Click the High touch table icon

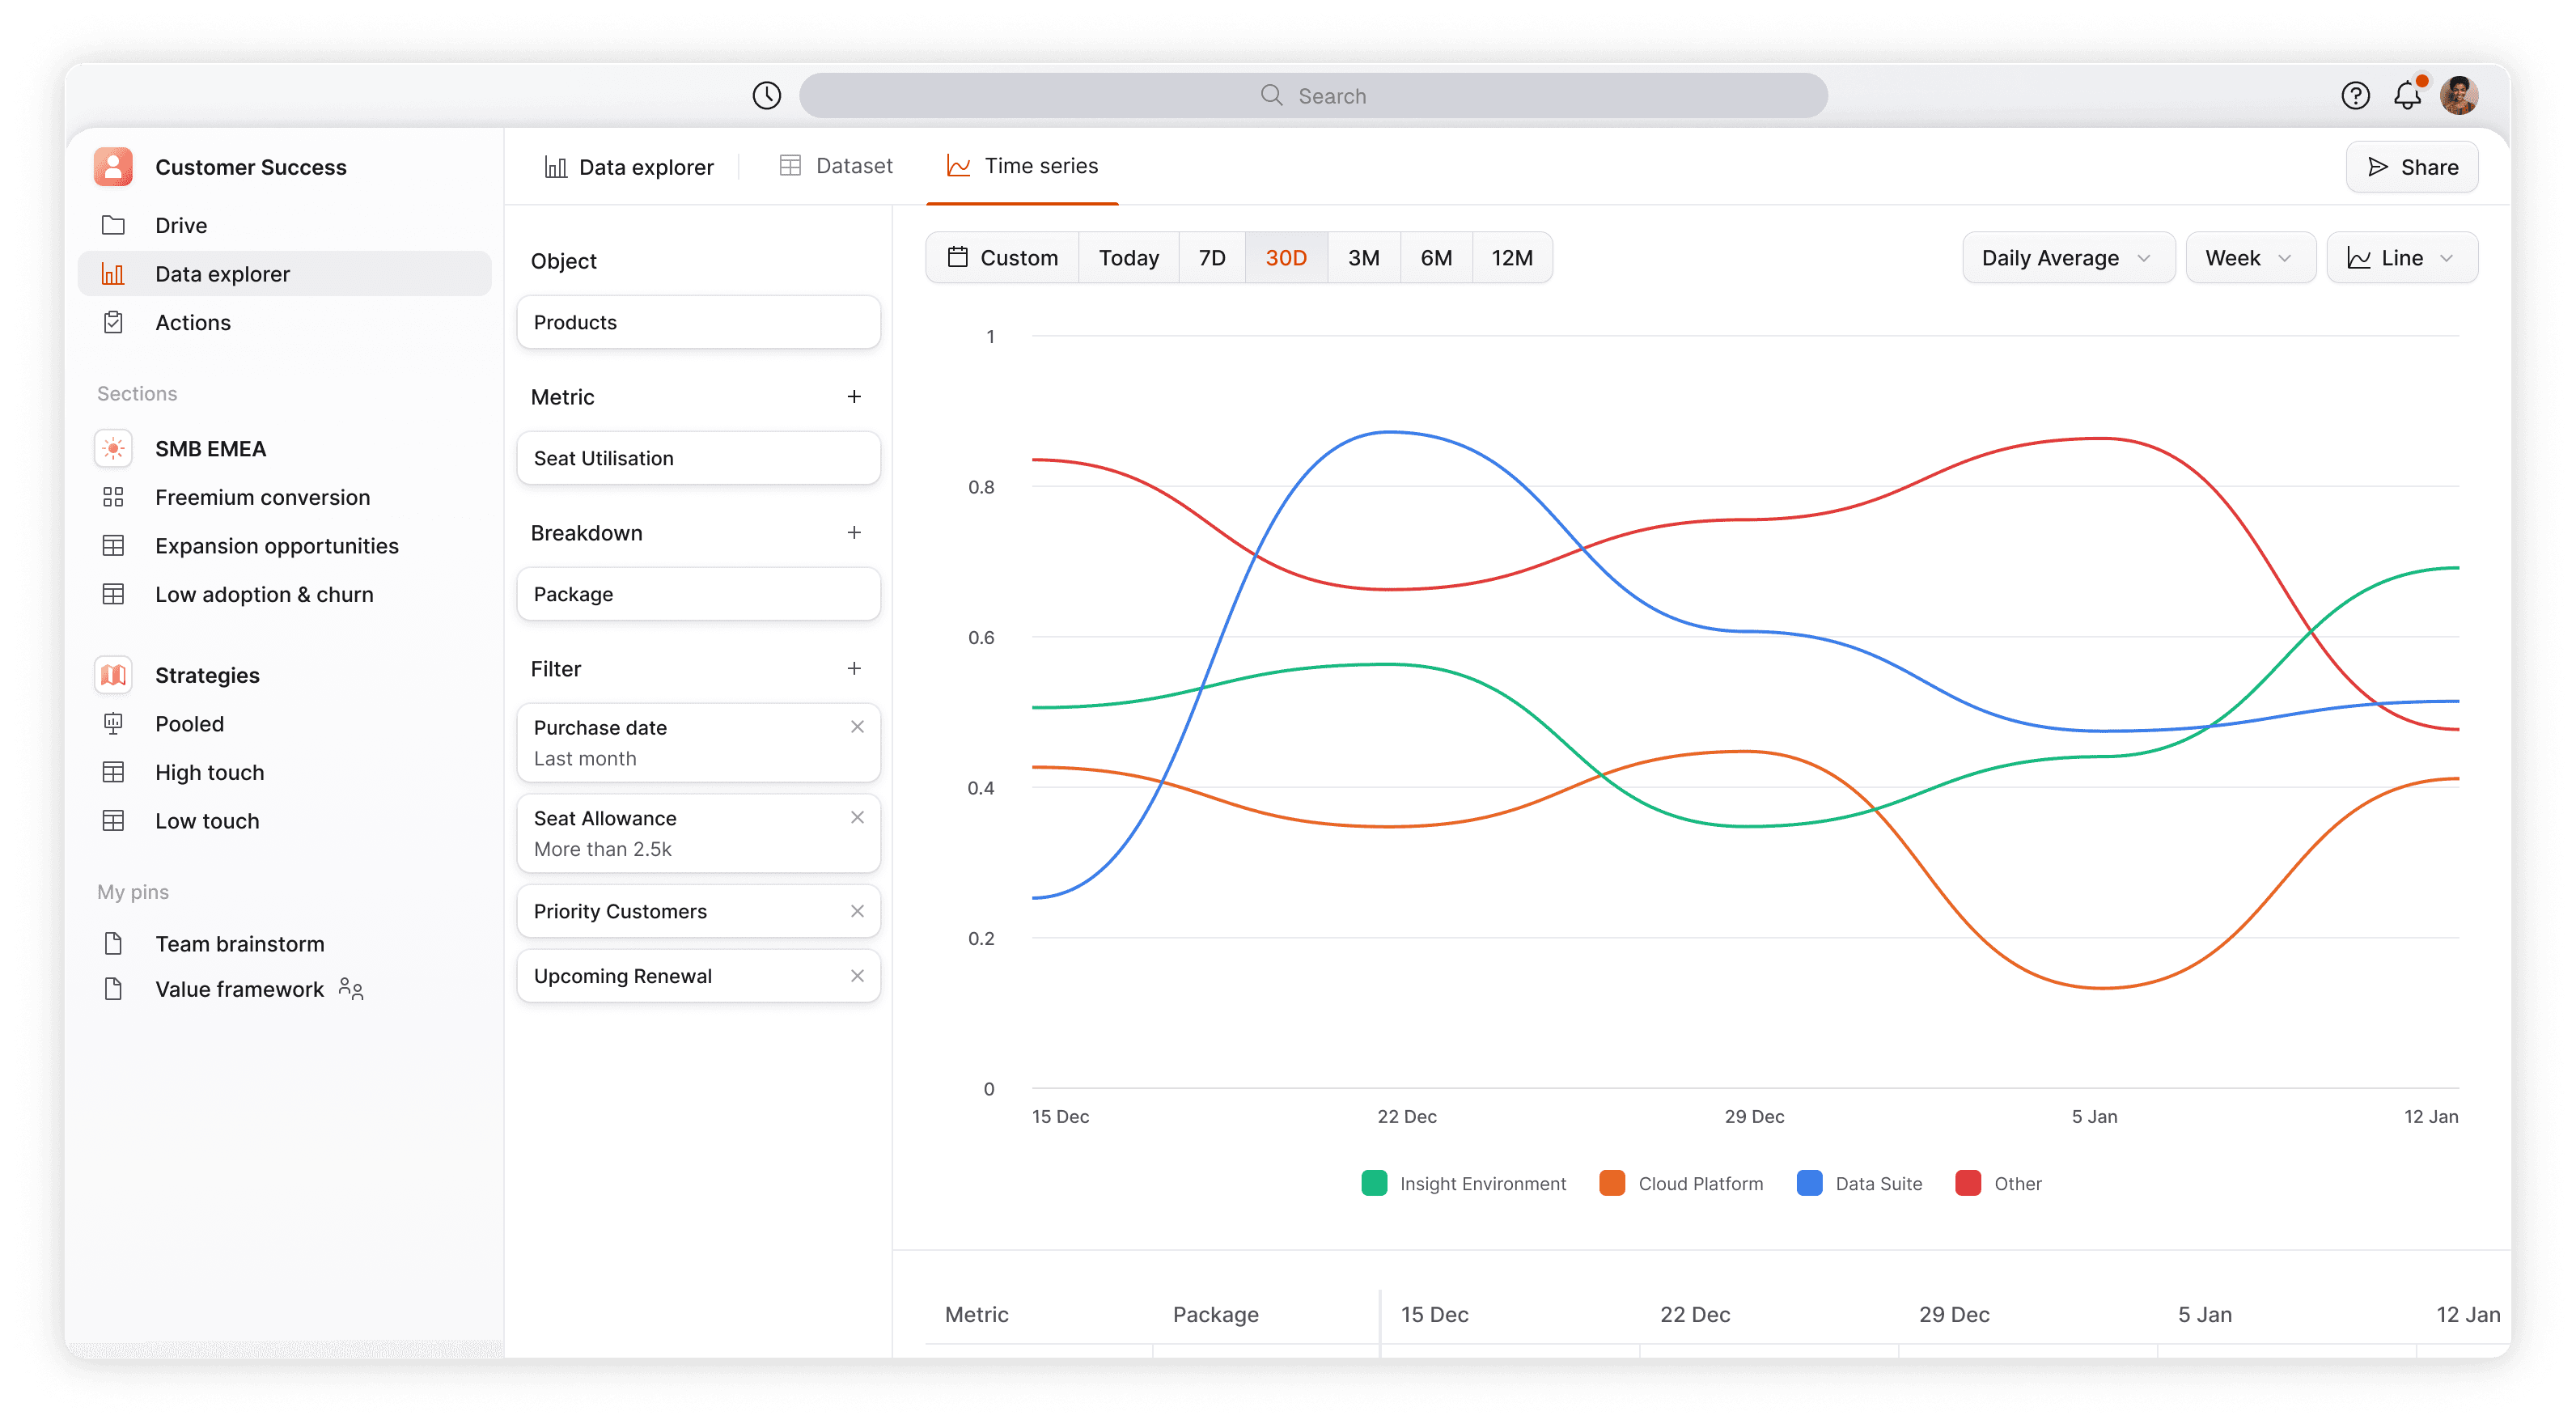113,772
